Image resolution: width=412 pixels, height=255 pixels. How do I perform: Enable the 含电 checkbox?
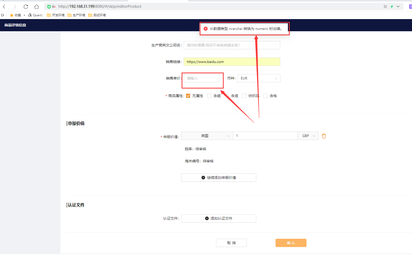[265, 96]
